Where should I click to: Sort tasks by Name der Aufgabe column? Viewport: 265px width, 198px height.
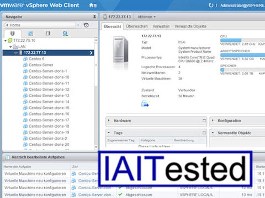click(x=17, y=167)
